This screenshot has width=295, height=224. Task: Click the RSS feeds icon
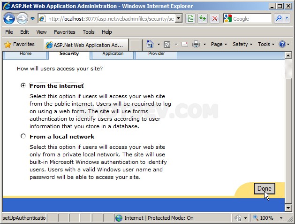167,45
